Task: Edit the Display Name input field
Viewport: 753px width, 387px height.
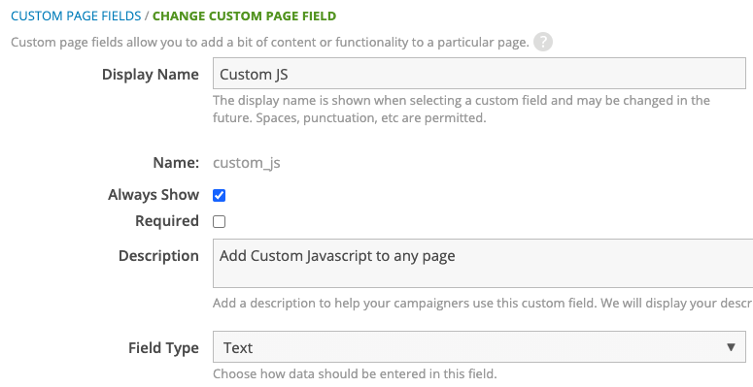Action: [x=479, y=74]
